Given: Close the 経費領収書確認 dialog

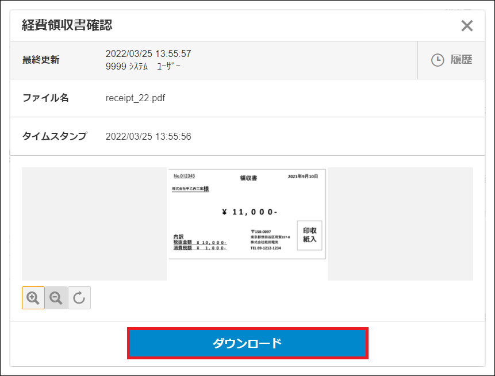Looking at the screenshot, I should (x=467, y=26).
